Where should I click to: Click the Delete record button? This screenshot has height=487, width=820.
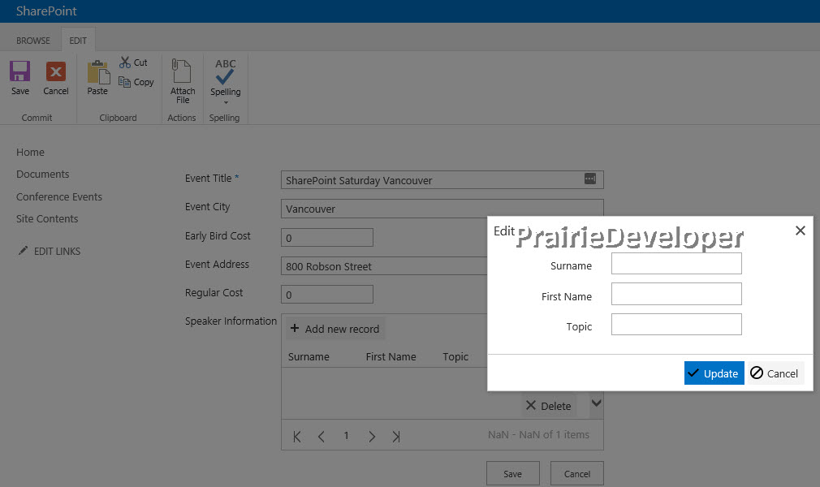[548, 405]
